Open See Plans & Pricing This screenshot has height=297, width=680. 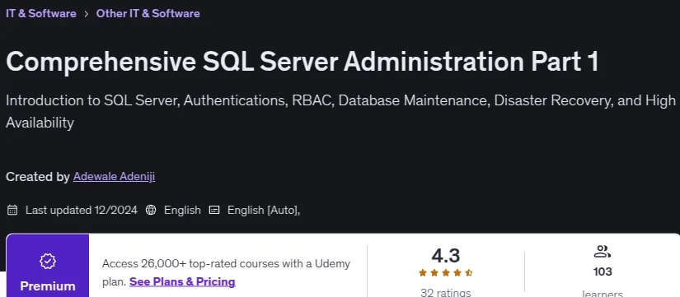(x=182, y=282)
